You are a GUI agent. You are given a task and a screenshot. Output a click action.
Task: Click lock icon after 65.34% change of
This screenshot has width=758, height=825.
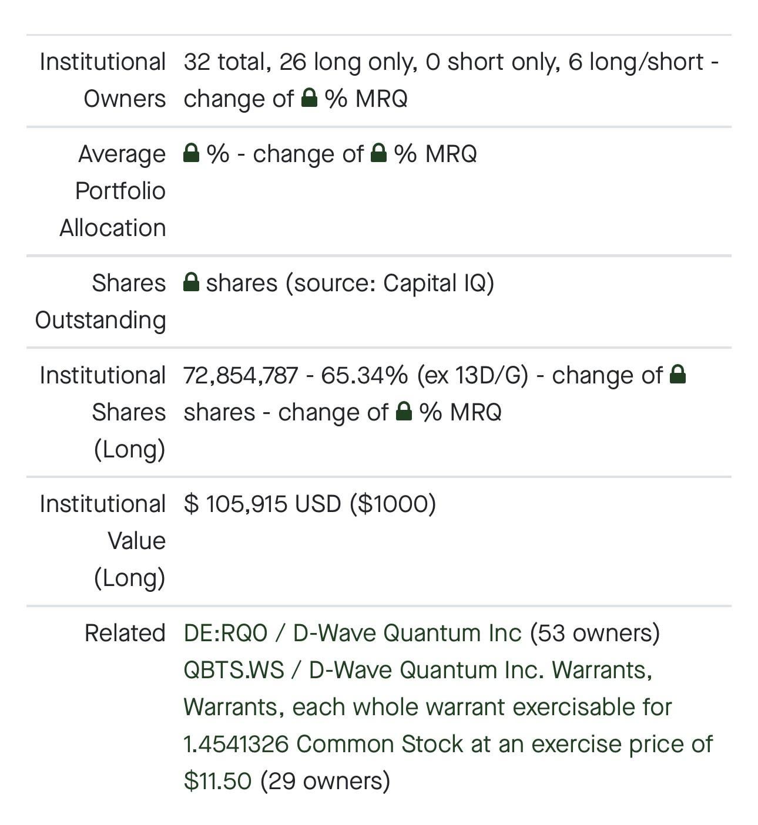pyautogui.click(x=677, y=374)
